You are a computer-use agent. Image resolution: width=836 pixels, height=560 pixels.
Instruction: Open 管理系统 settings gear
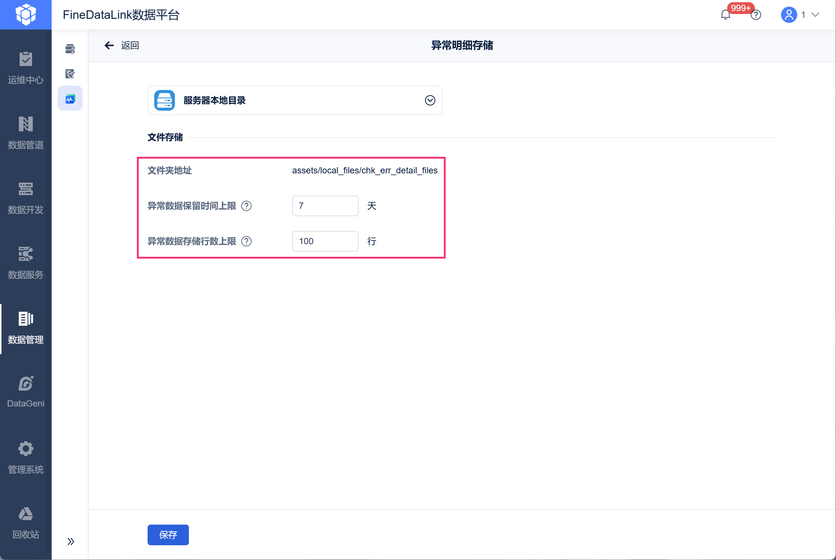(x=26, y=458)
